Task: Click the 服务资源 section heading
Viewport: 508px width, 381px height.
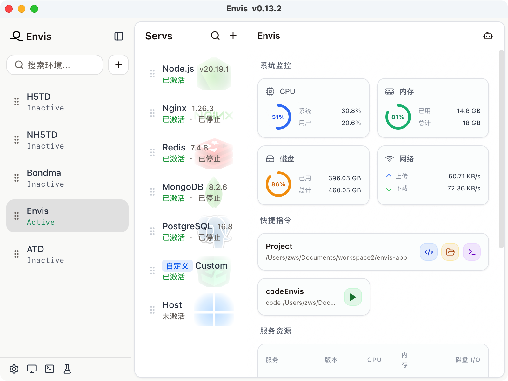Action: coord(276,331)
